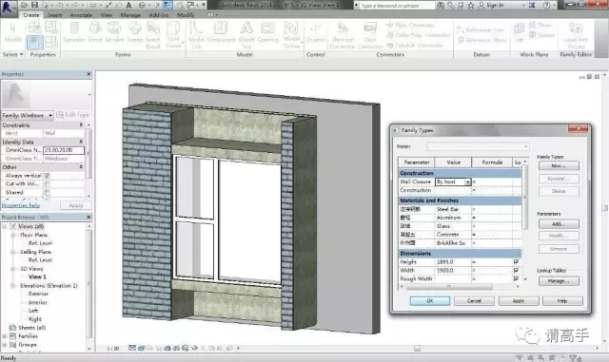Click the vertical scrollbar in Family Types table
Viewport: 609px width, 362px height.
pyautogui.click(x=525, y=197)
